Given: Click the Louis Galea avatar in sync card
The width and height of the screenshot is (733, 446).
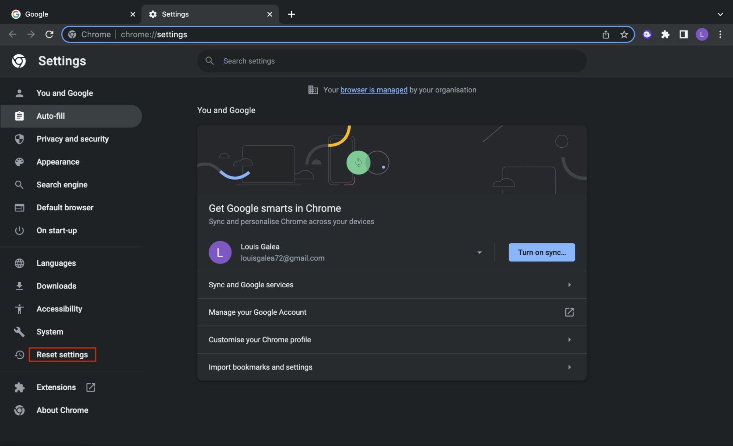Looking at the screenshot, I should (x=220, y=252).
